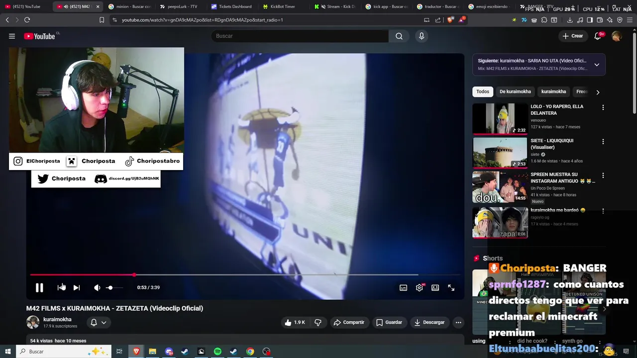Open subscription notification bell dropdown
The height and width of the screenshot is (358, 637).
[x=99, y=322]
